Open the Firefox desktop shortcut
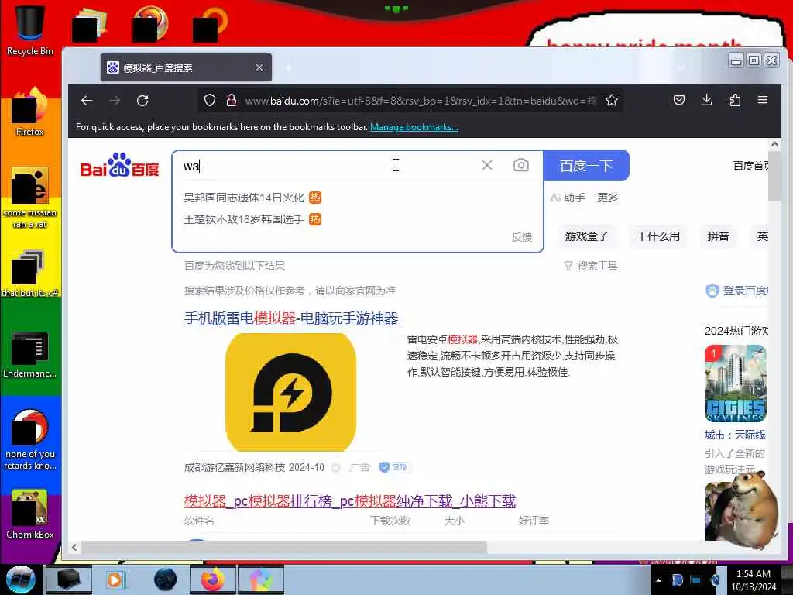 coord(30,112)
